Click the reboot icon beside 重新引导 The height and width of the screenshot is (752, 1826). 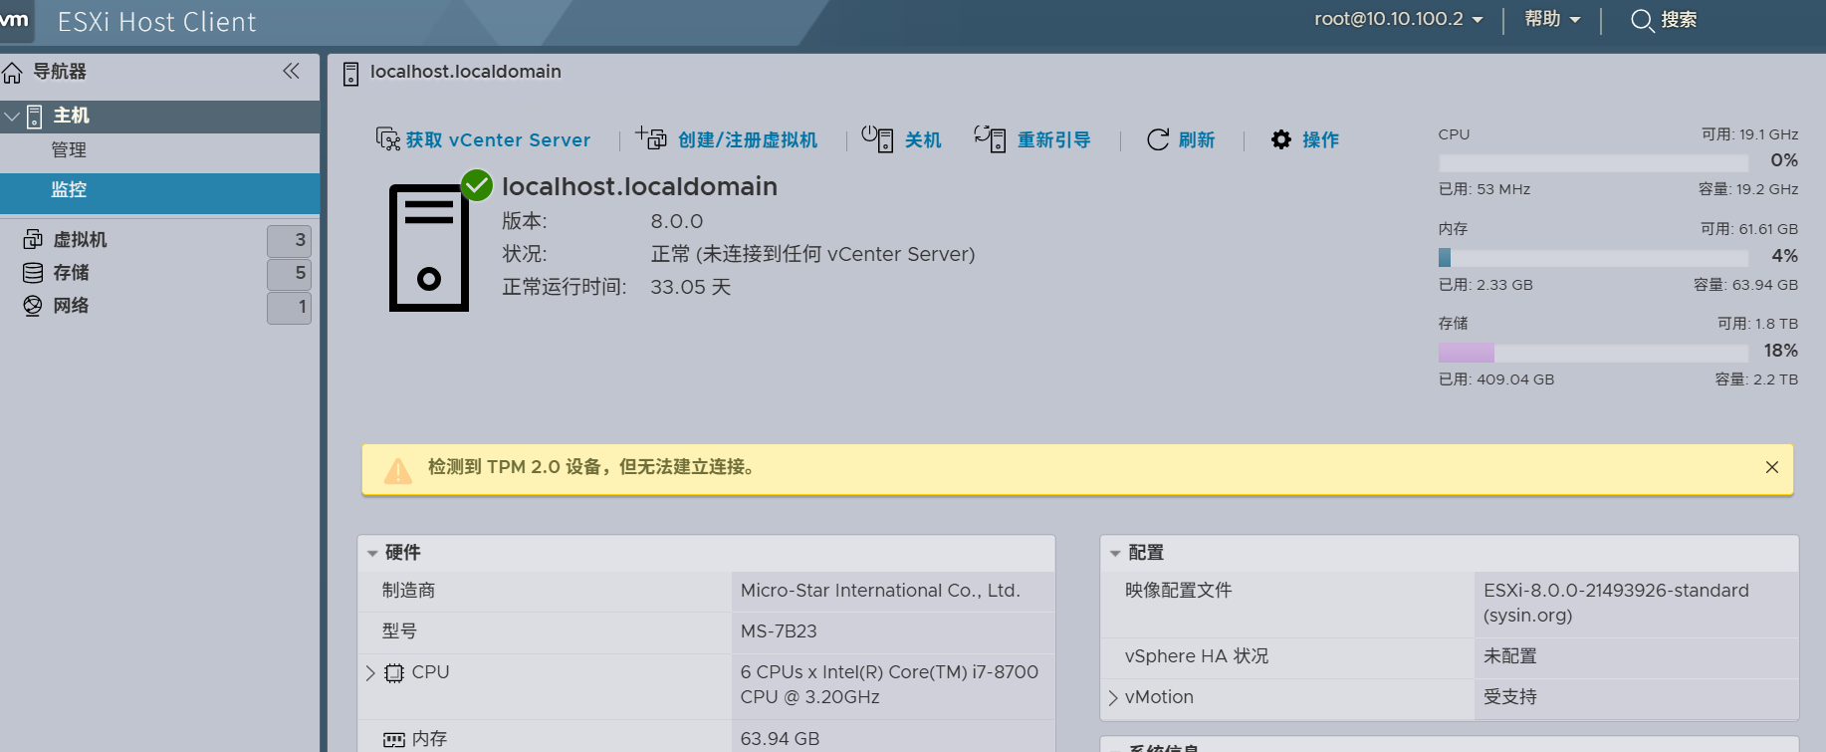coord(990,138)
